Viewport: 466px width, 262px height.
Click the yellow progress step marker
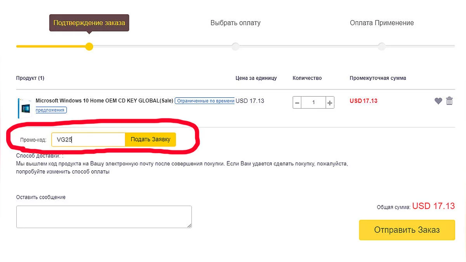(89, 47)
